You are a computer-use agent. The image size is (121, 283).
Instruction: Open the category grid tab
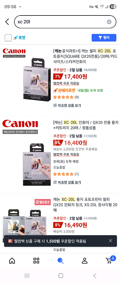tap(36, 260)
